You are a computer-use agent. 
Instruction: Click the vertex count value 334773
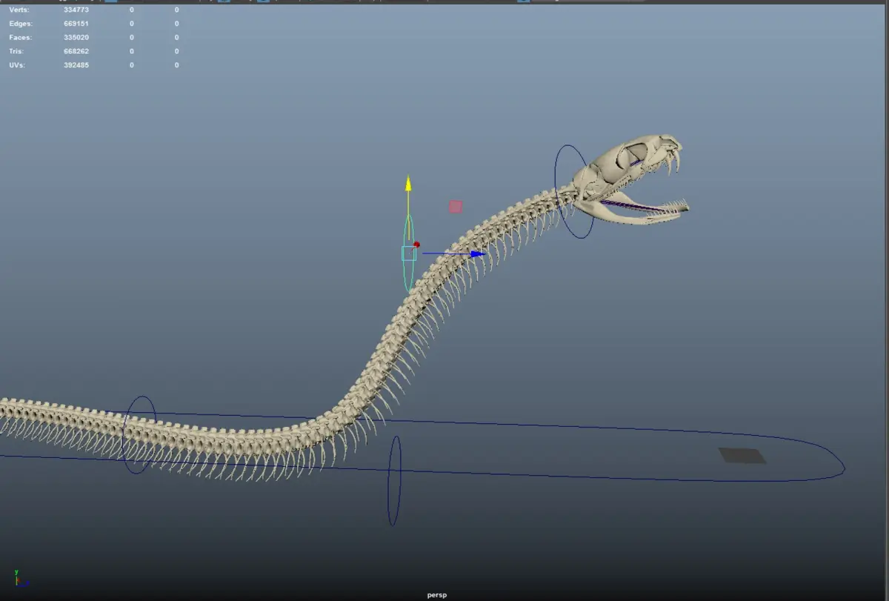76,10
